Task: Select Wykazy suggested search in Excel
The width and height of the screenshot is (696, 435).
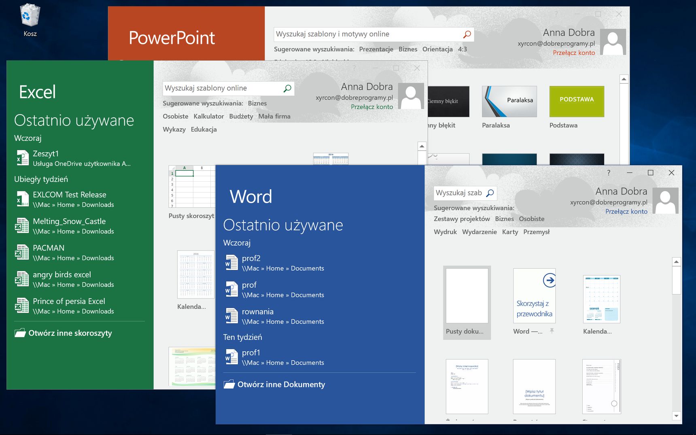Action: click(174, 129)
